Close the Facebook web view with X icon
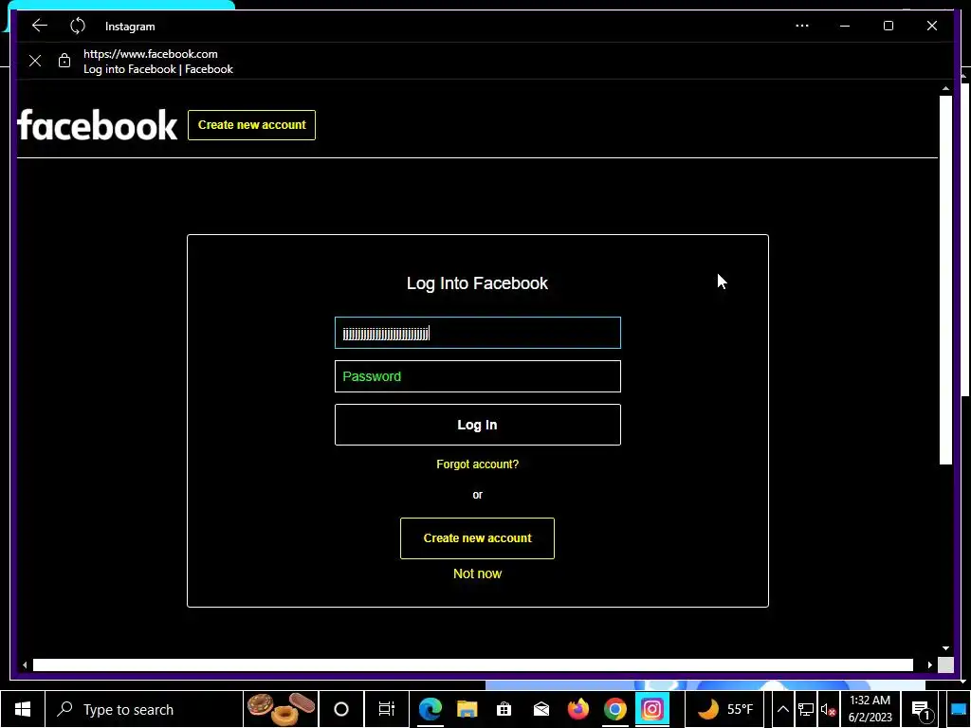 click(x=35, y=61)
